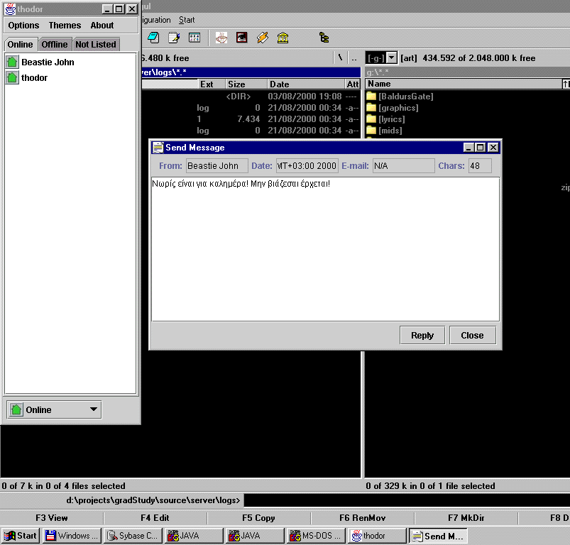Select the file row with size 7.434

click(x=251, y=119)
